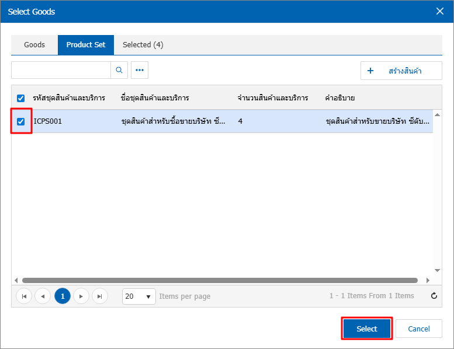Click the search magnifier icon
Screen dimensions: 454x349
pos(119,70)
